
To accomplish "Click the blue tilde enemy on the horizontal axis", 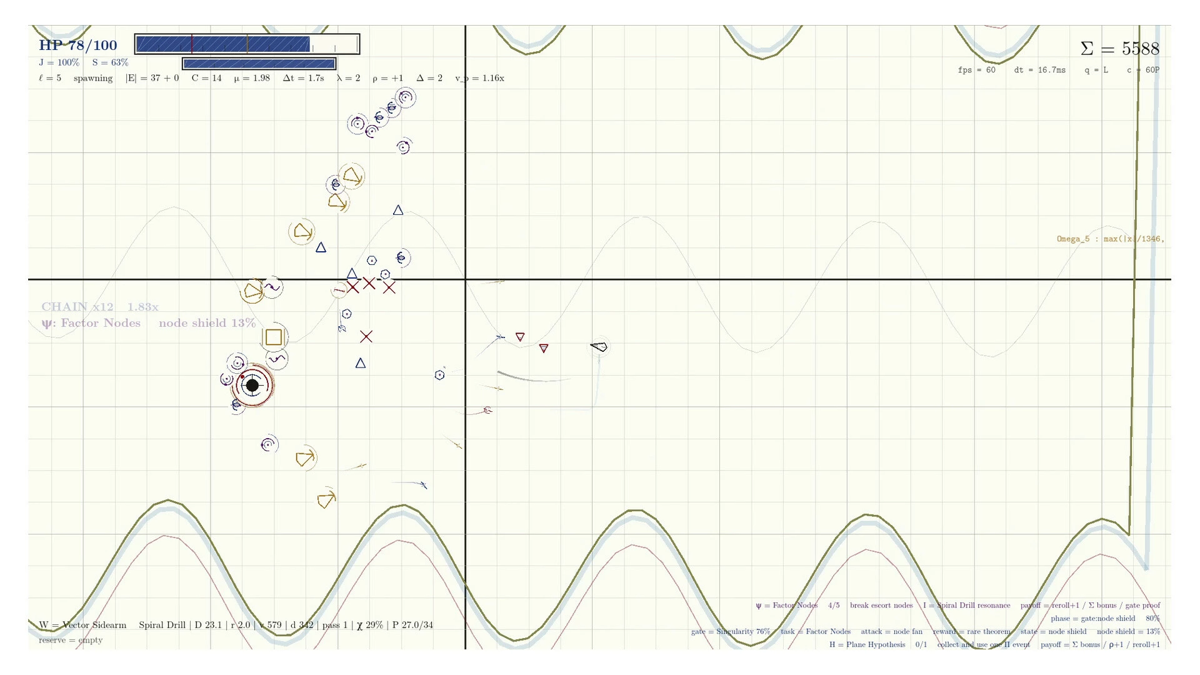I will click(x=272, y=287).
